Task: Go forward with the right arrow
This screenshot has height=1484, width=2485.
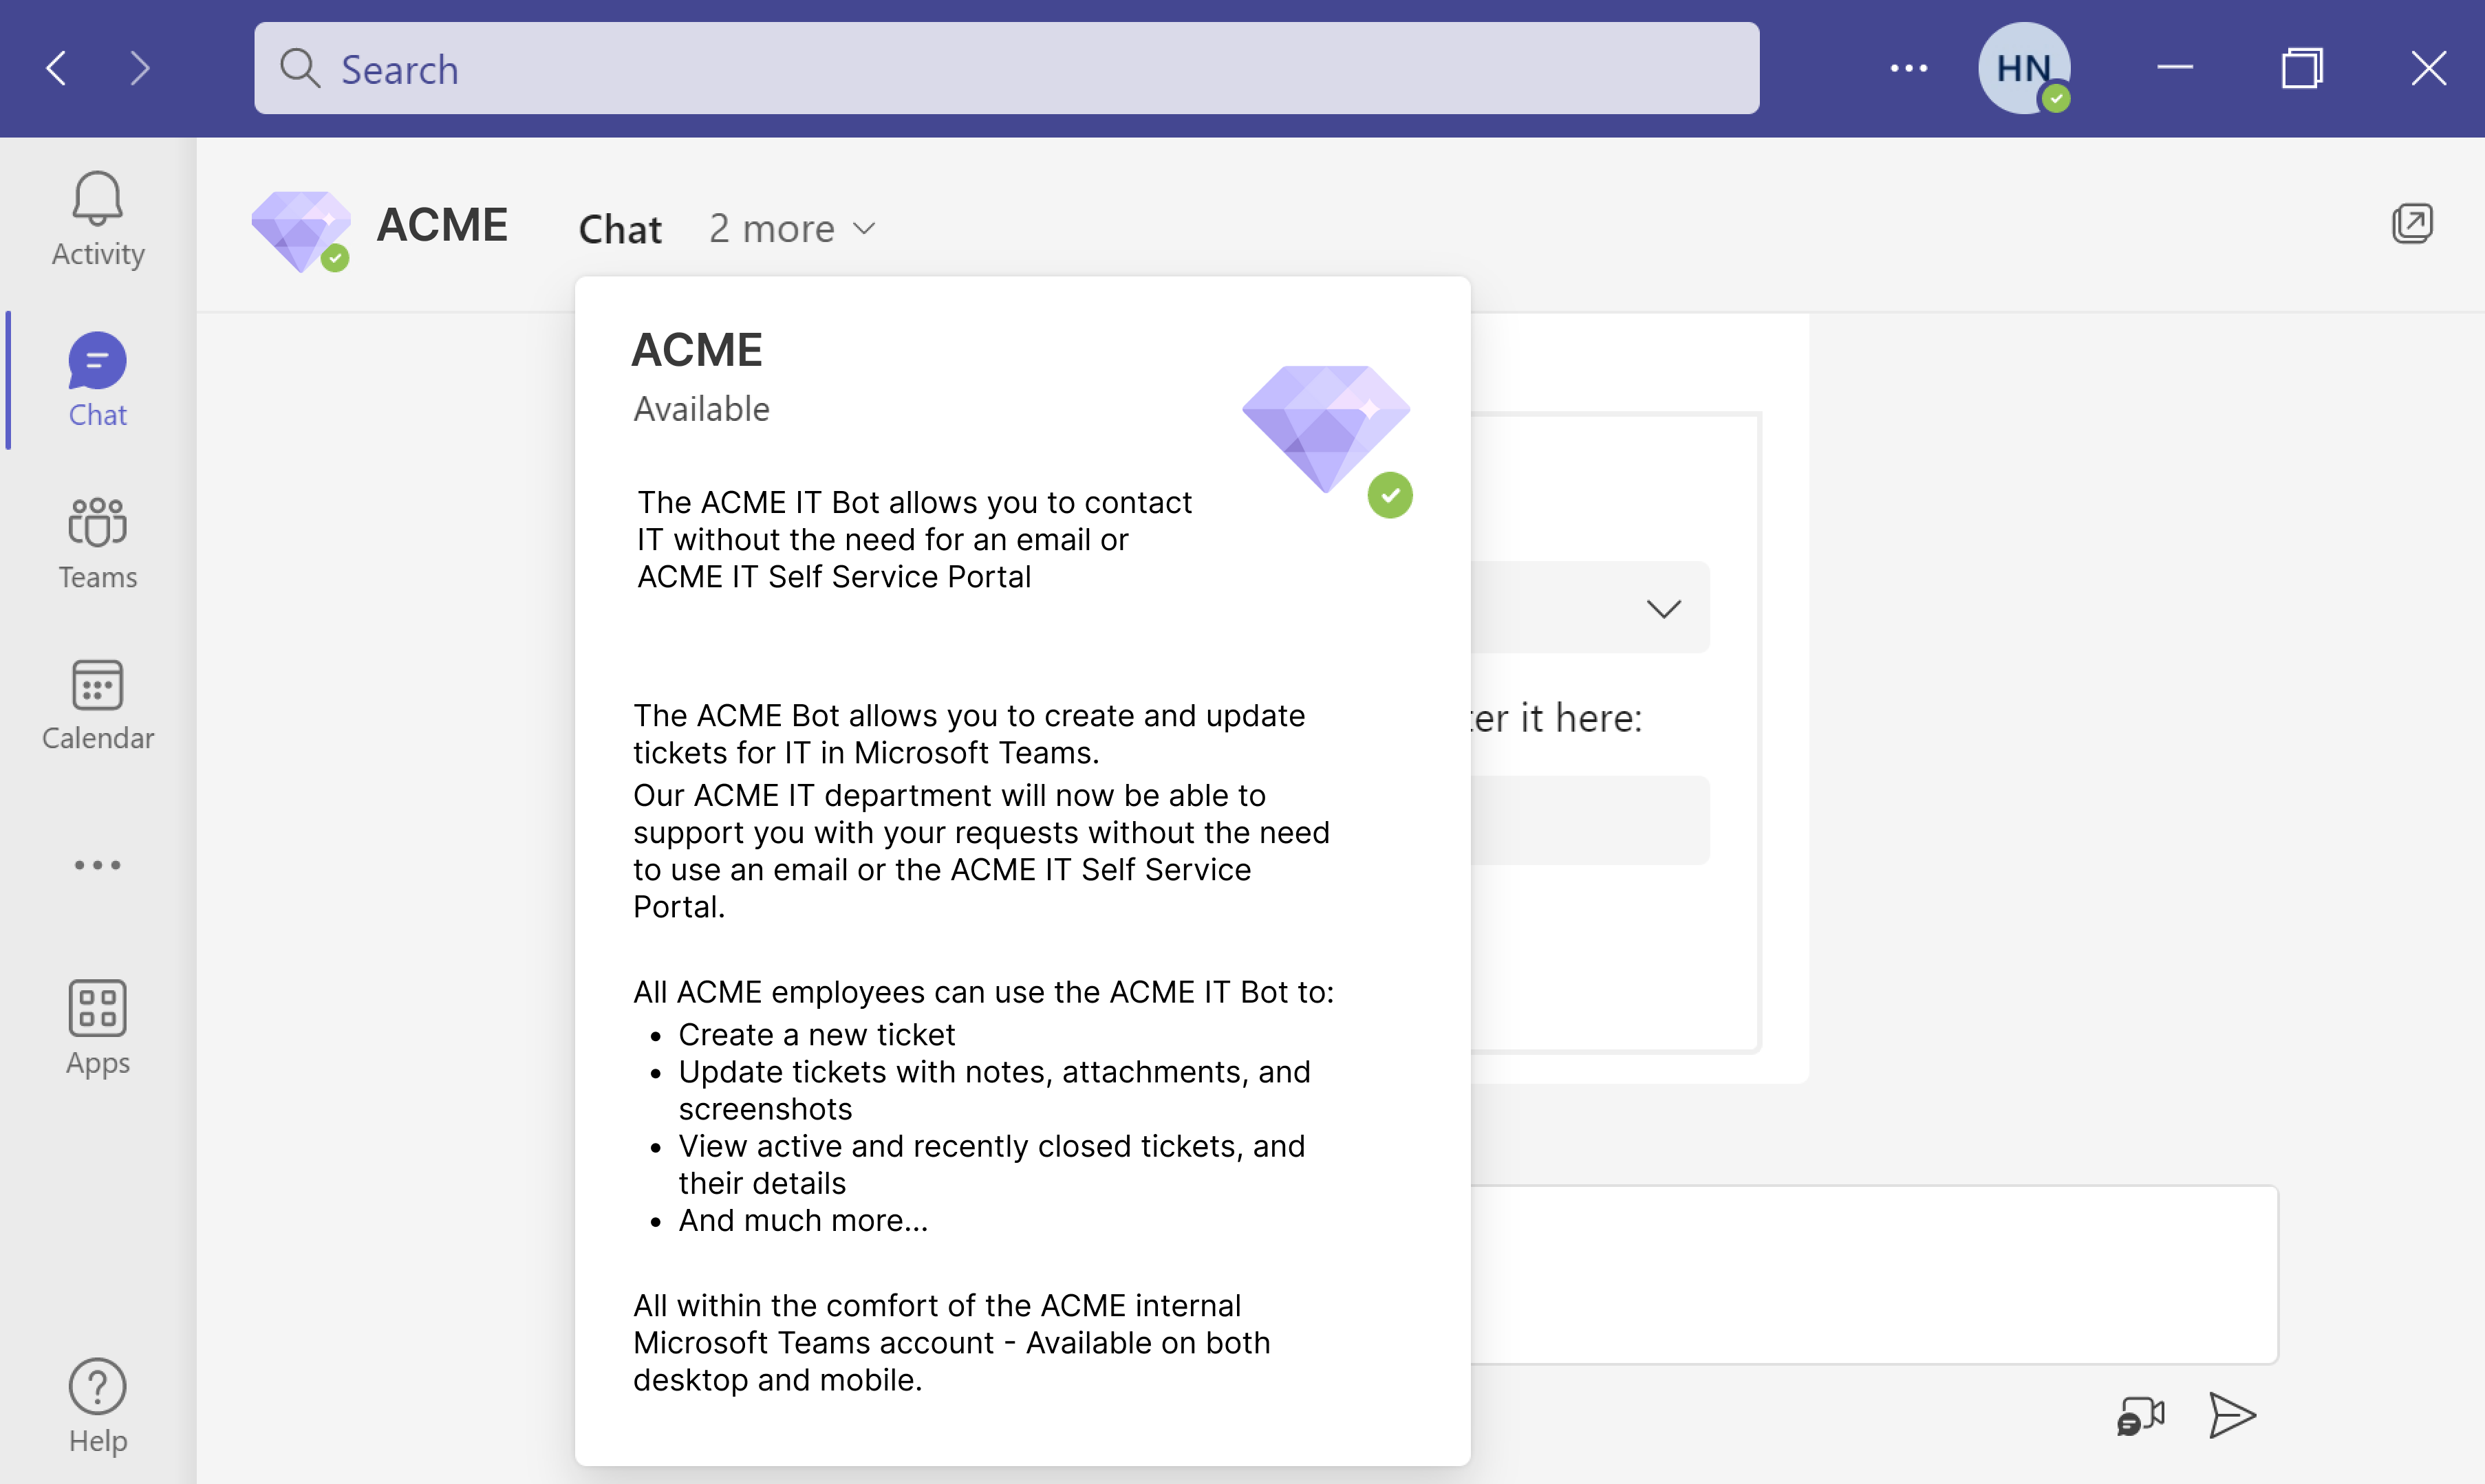Action: [140, 69]
